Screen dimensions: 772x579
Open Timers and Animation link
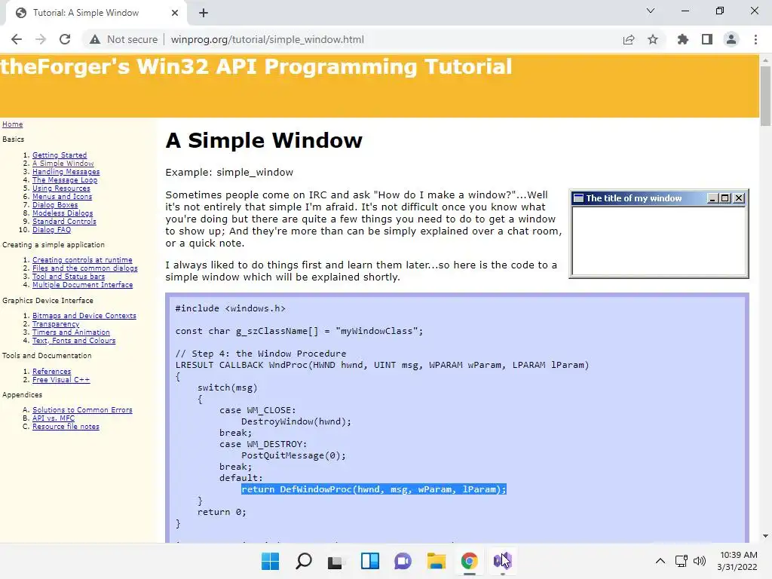71,332
